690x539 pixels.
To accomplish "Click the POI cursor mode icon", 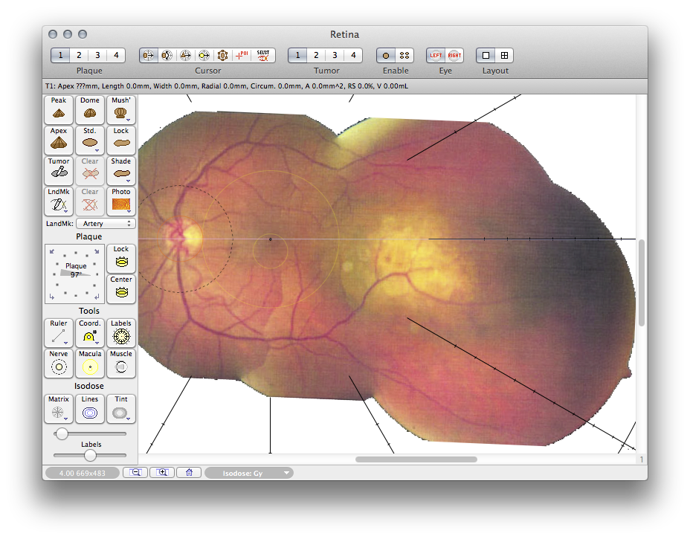I will [x=242, y=55].
